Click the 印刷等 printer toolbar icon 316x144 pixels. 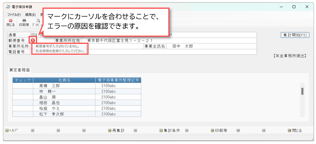tap(24, 23)
